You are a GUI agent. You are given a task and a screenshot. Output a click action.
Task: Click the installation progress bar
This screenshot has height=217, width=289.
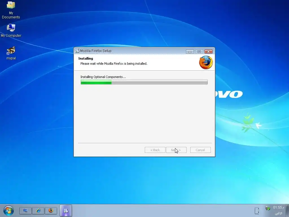tap(144, 82)
